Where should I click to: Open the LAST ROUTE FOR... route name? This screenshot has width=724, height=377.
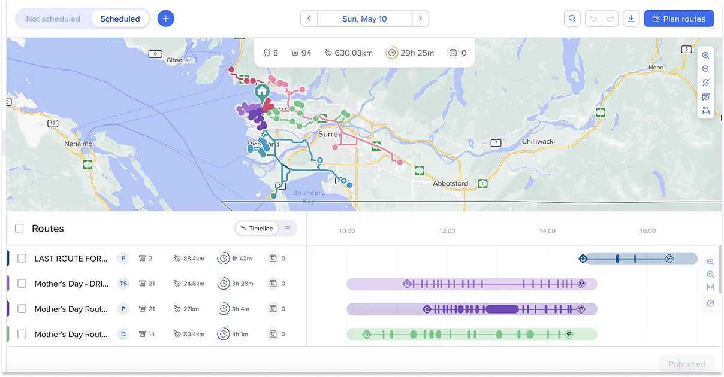[71, 259]
